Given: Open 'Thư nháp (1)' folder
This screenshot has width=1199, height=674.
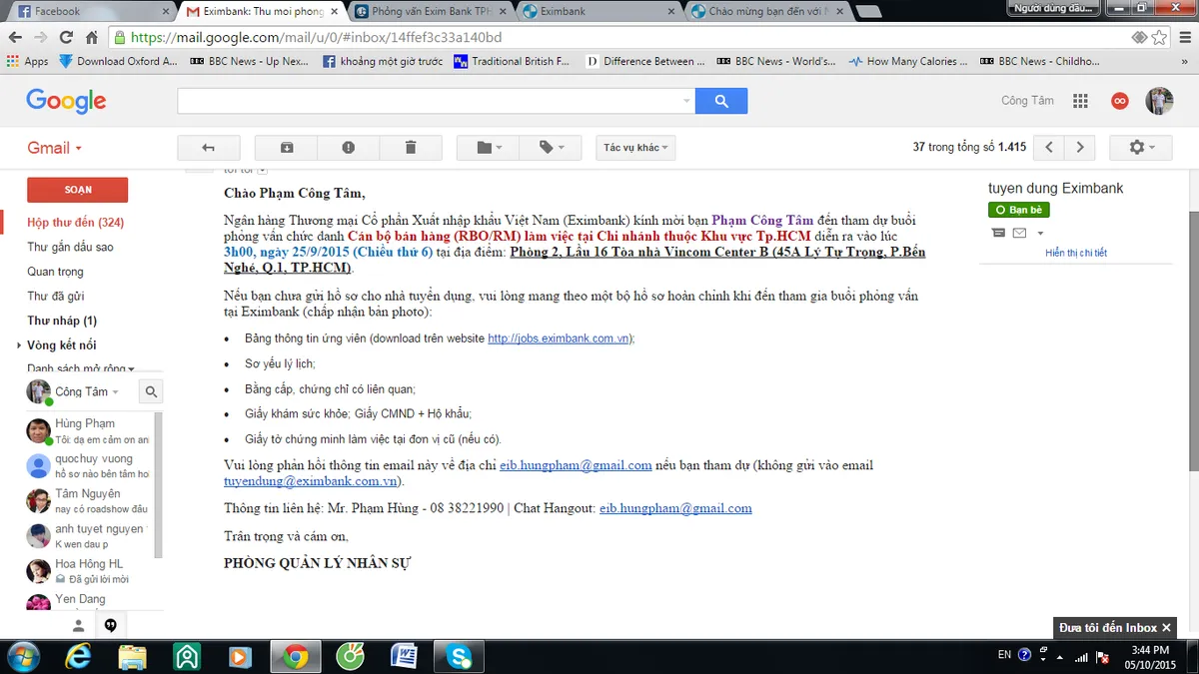Looking at the screenshot, I should pyautogui.click(x=62, y=321).
